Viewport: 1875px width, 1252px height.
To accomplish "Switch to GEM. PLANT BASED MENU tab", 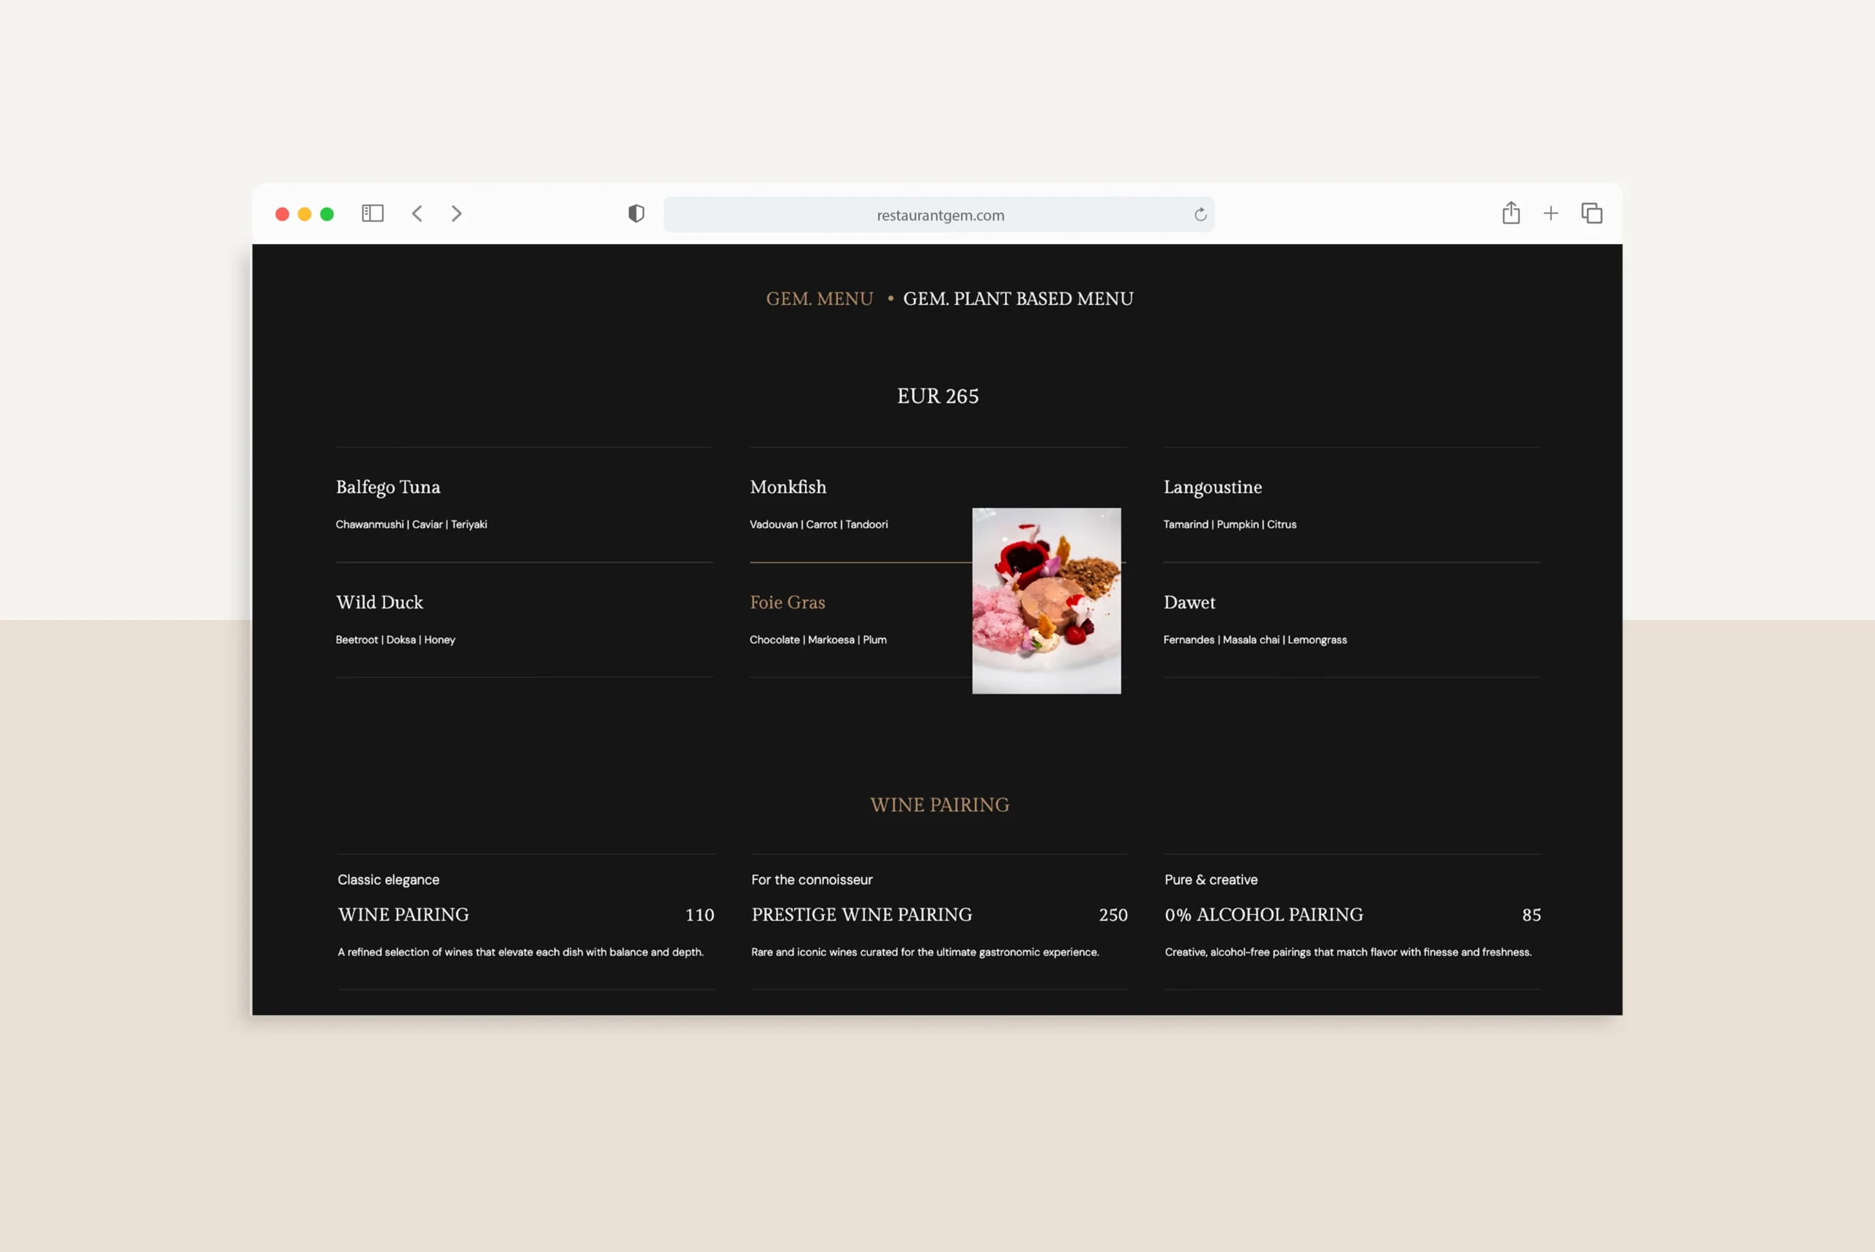I will pos(1018,299).
